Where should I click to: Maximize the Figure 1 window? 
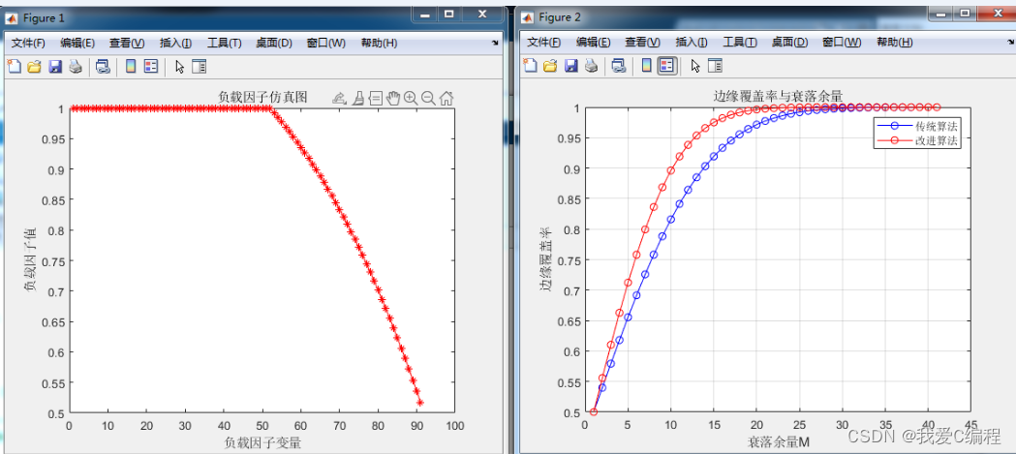(449, 13)
